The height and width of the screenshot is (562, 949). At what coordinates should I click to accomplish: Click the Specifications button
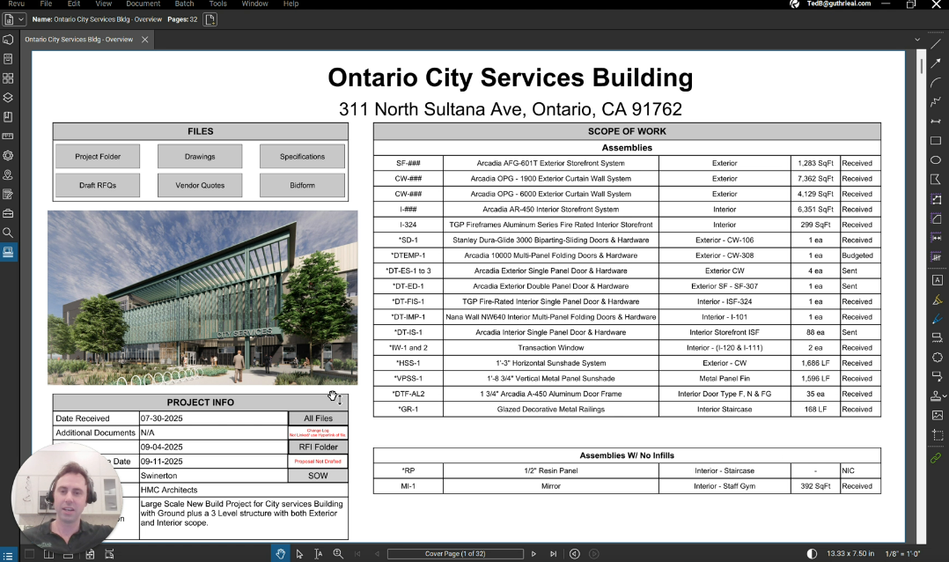[x=302, y=156]
